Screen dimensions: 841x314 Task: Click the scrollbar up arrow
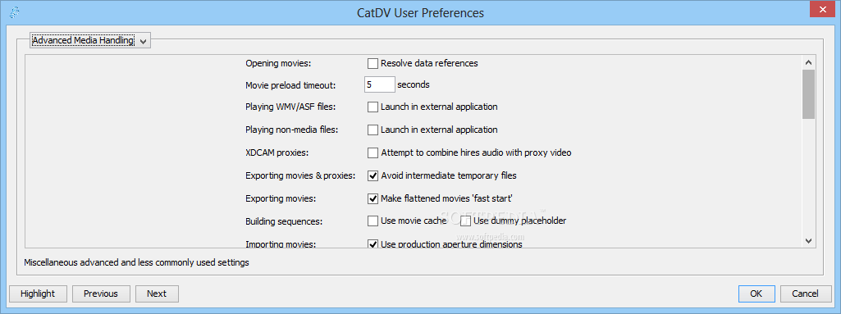tap(808, 62)
